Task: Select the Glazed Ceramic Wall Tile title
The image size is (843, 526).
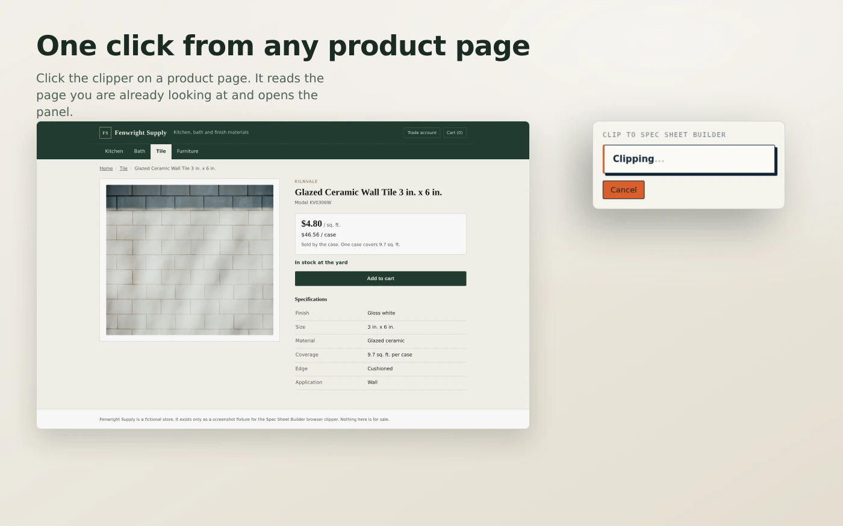Action: tap(368, 192)
